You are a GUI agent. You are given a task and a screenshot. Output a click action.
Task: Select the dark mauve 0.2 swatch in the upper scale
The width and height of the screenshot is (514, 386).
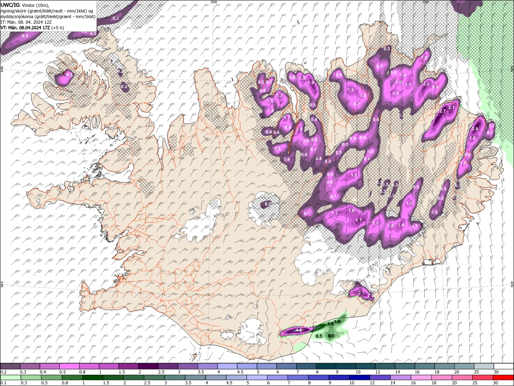pos(10,366)
